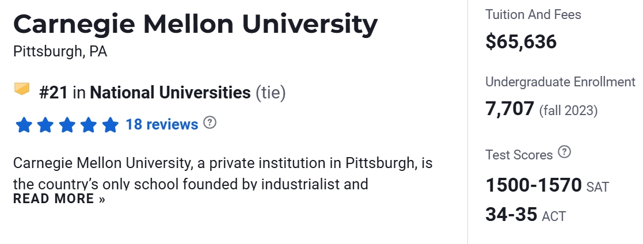Select the 34-35 ACT score range
The width and height of the screenshot is (643, 244).
point(511,215)
